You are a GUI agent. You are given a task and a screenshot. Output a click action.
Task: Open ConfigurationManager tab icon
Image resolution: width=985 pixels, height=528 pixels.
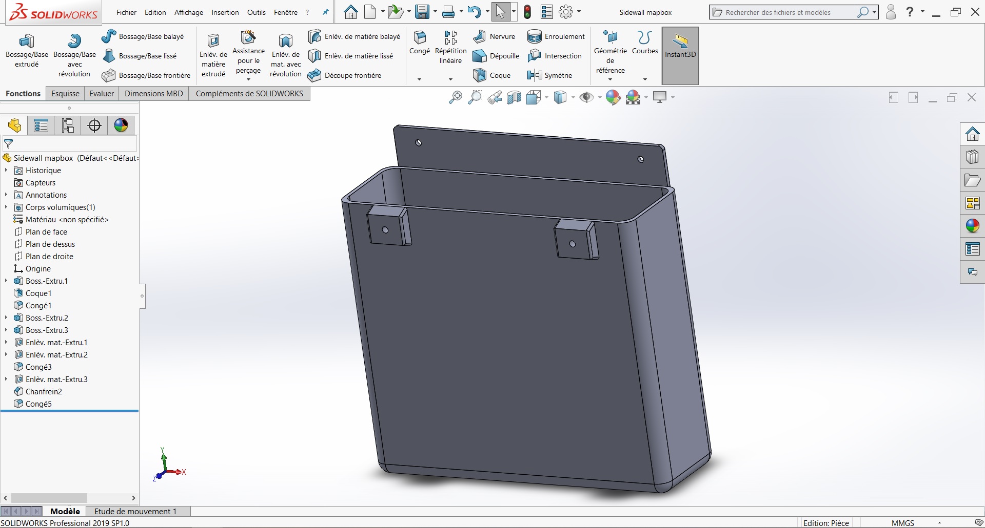(x=68, y=125)
